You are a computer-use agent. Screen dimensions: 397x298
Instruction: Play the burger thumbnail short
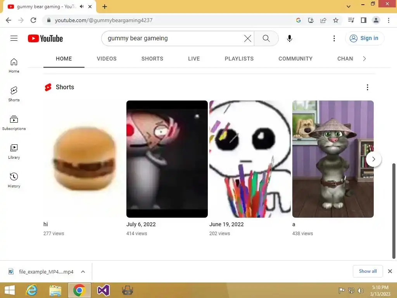[84, 159]
